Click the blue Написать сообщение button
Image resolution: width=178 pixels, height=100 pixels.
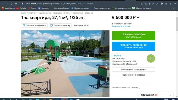click(133, 46)
